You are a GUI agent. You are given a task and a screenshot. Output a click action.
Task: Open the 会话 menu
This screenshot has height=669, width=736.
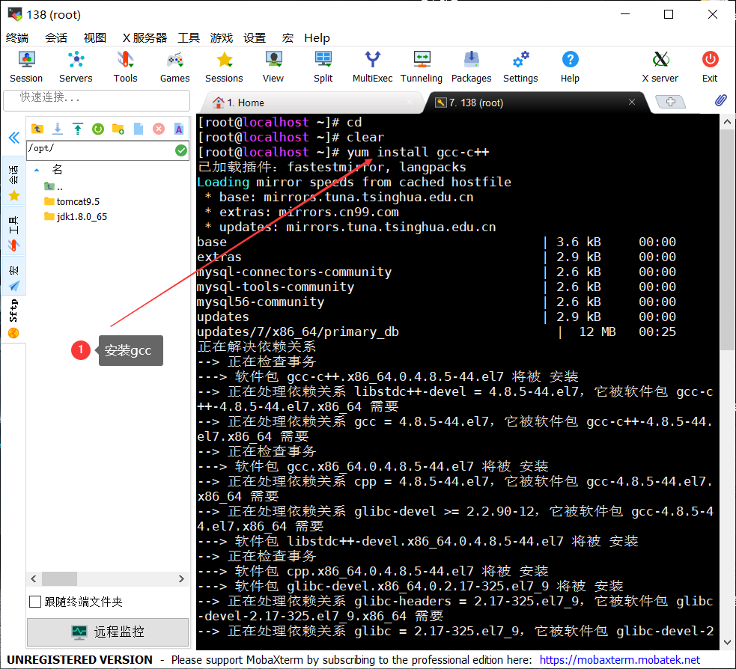pos(56,38)
